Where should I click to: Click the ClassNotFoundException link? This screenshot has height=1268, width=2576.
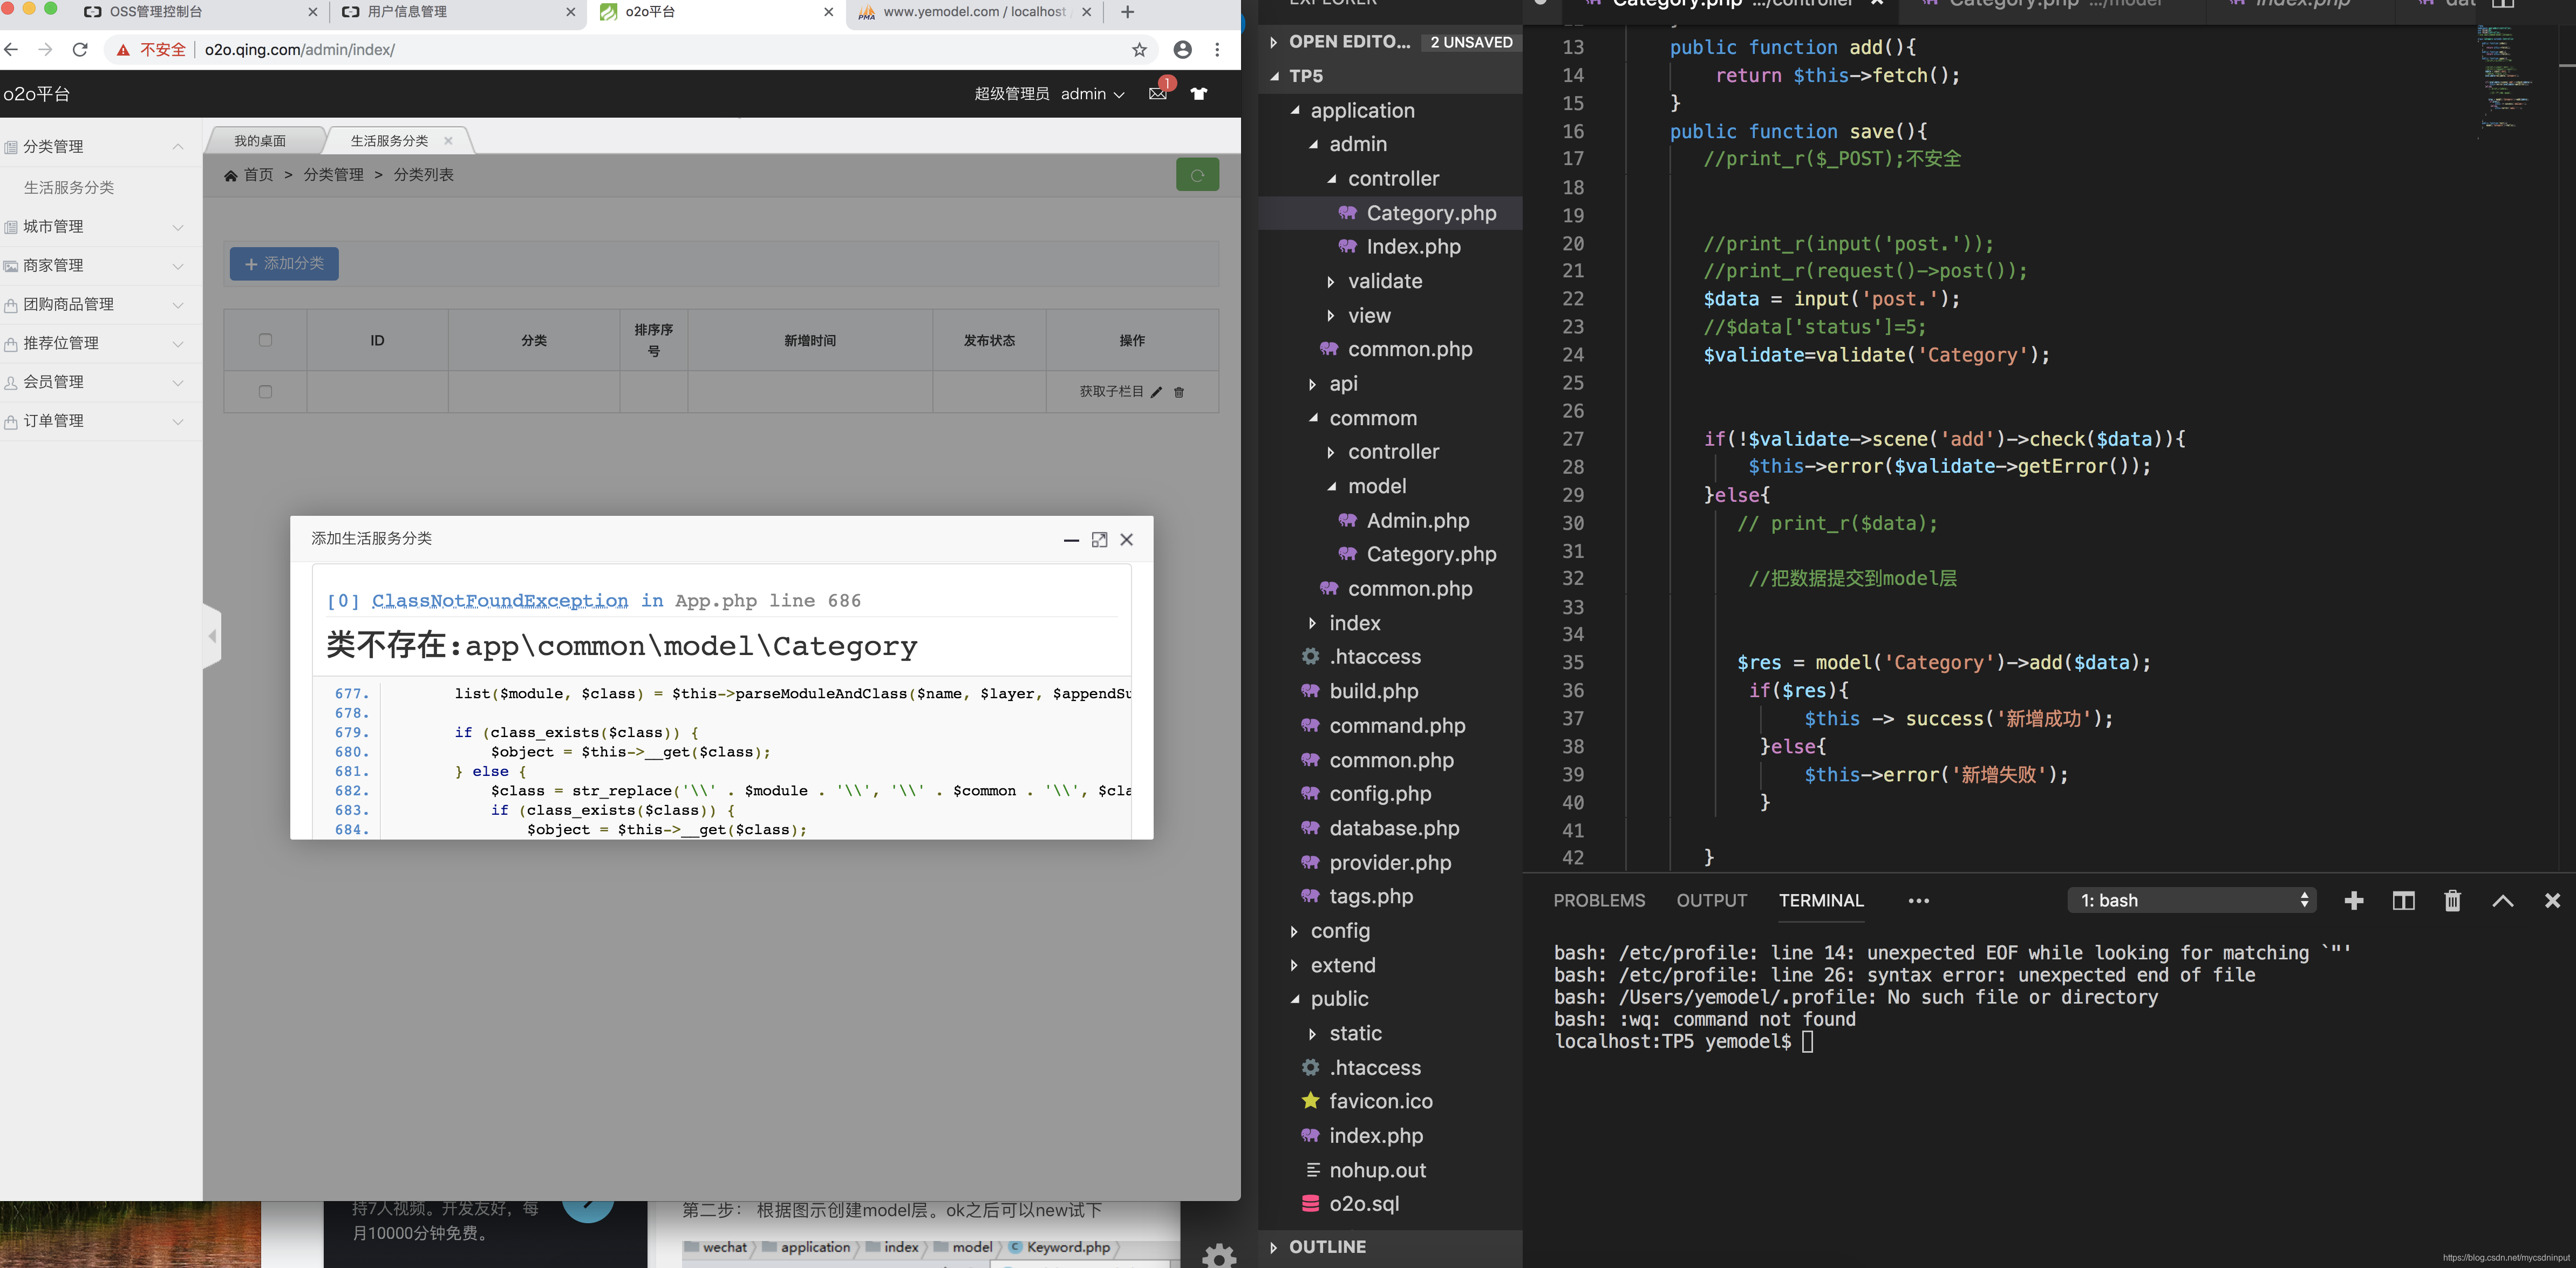point(500,601)
